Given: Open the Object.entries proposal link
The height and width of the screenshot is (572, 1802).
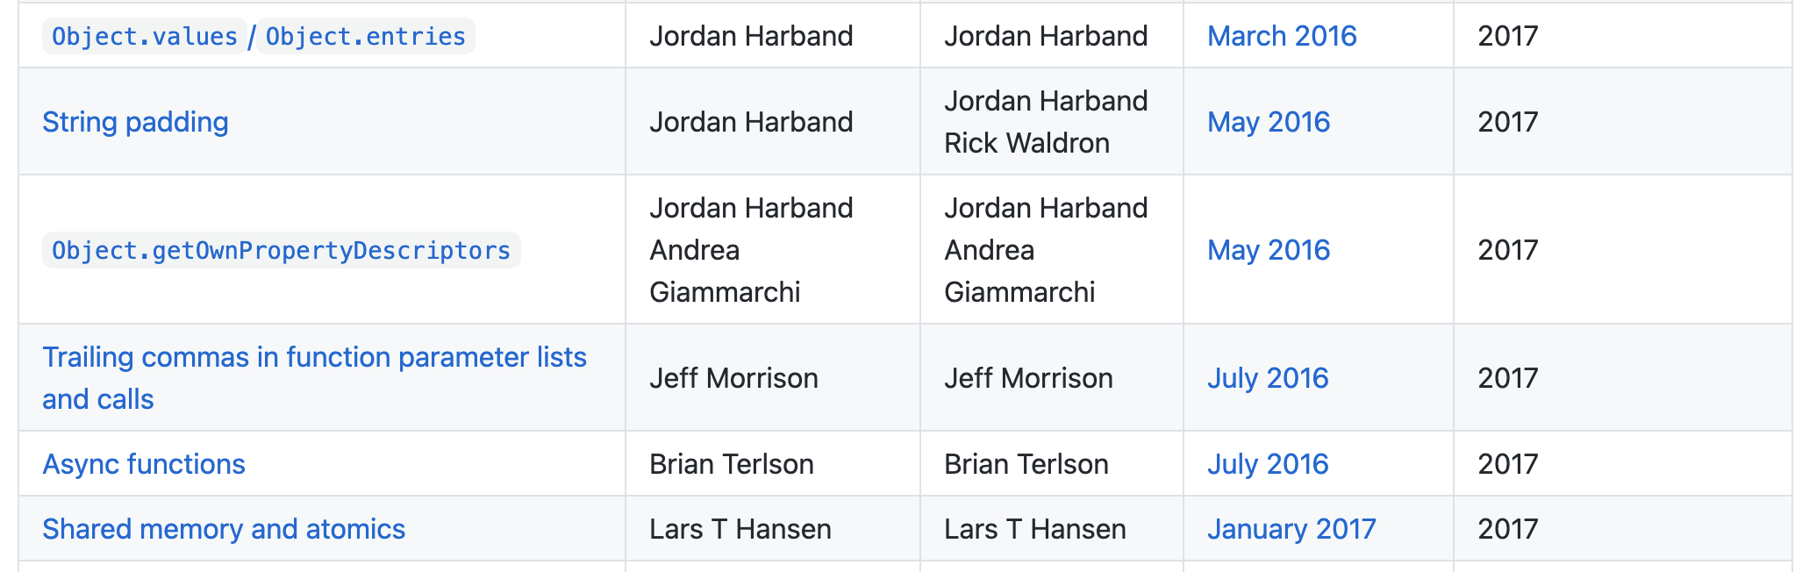Looking at the screenshot, I should (x=365, y=36).
